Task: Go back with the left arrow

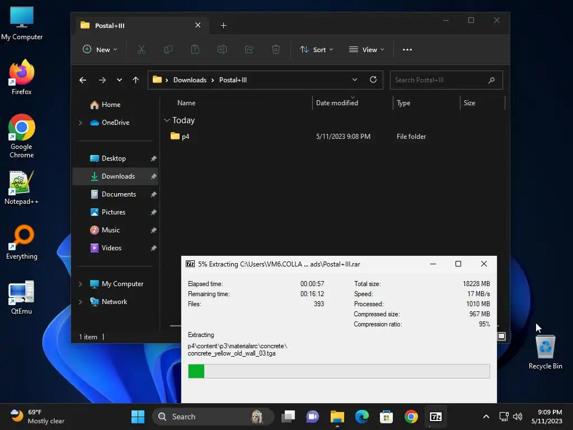Action: pyautogui.click(x=83, y=80)
